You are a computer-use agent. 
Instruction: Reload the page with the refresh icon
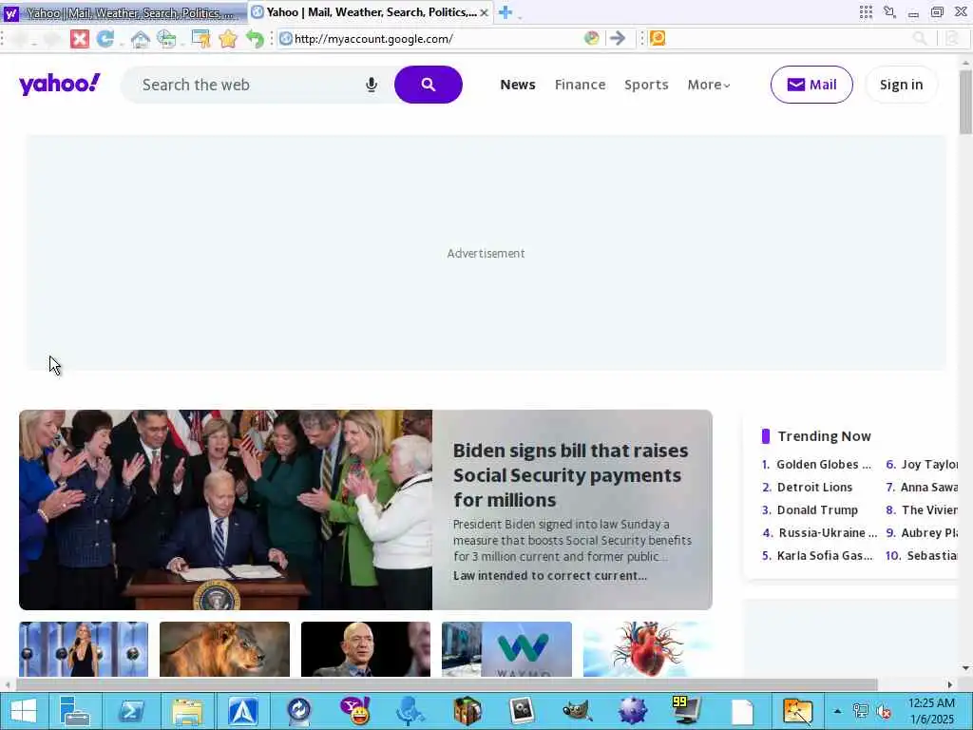[105, 39]
